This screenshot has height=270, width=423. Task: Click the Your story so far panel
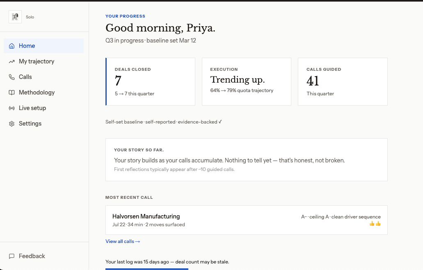pyautogui.click(x=247, y=160)
